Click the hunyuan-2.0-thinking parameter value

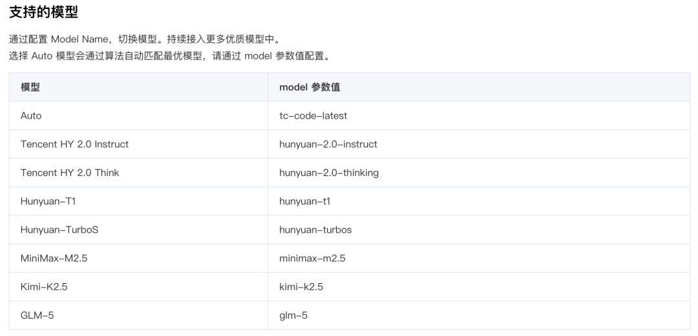(328, 173)
